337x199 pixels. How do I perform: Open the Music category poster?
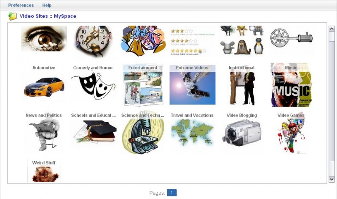click(291, 85)
